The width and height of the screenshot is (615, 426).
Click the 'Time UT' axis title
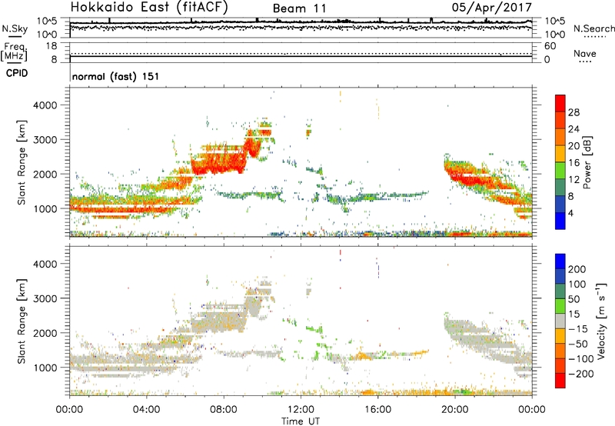[301, 421]
